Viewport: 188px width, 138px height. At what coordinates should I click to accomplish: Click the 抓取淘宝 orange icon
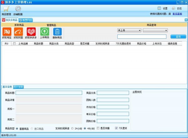tap(7, 32)
